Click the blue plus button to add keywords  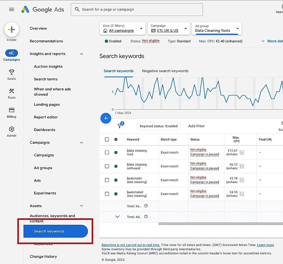[106, 118]
